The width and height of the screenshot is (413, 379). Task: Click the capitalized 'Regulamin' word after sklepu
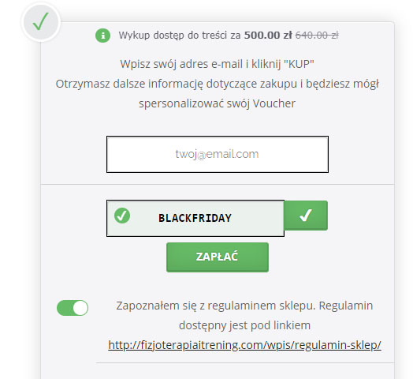[x=346, y=306]
